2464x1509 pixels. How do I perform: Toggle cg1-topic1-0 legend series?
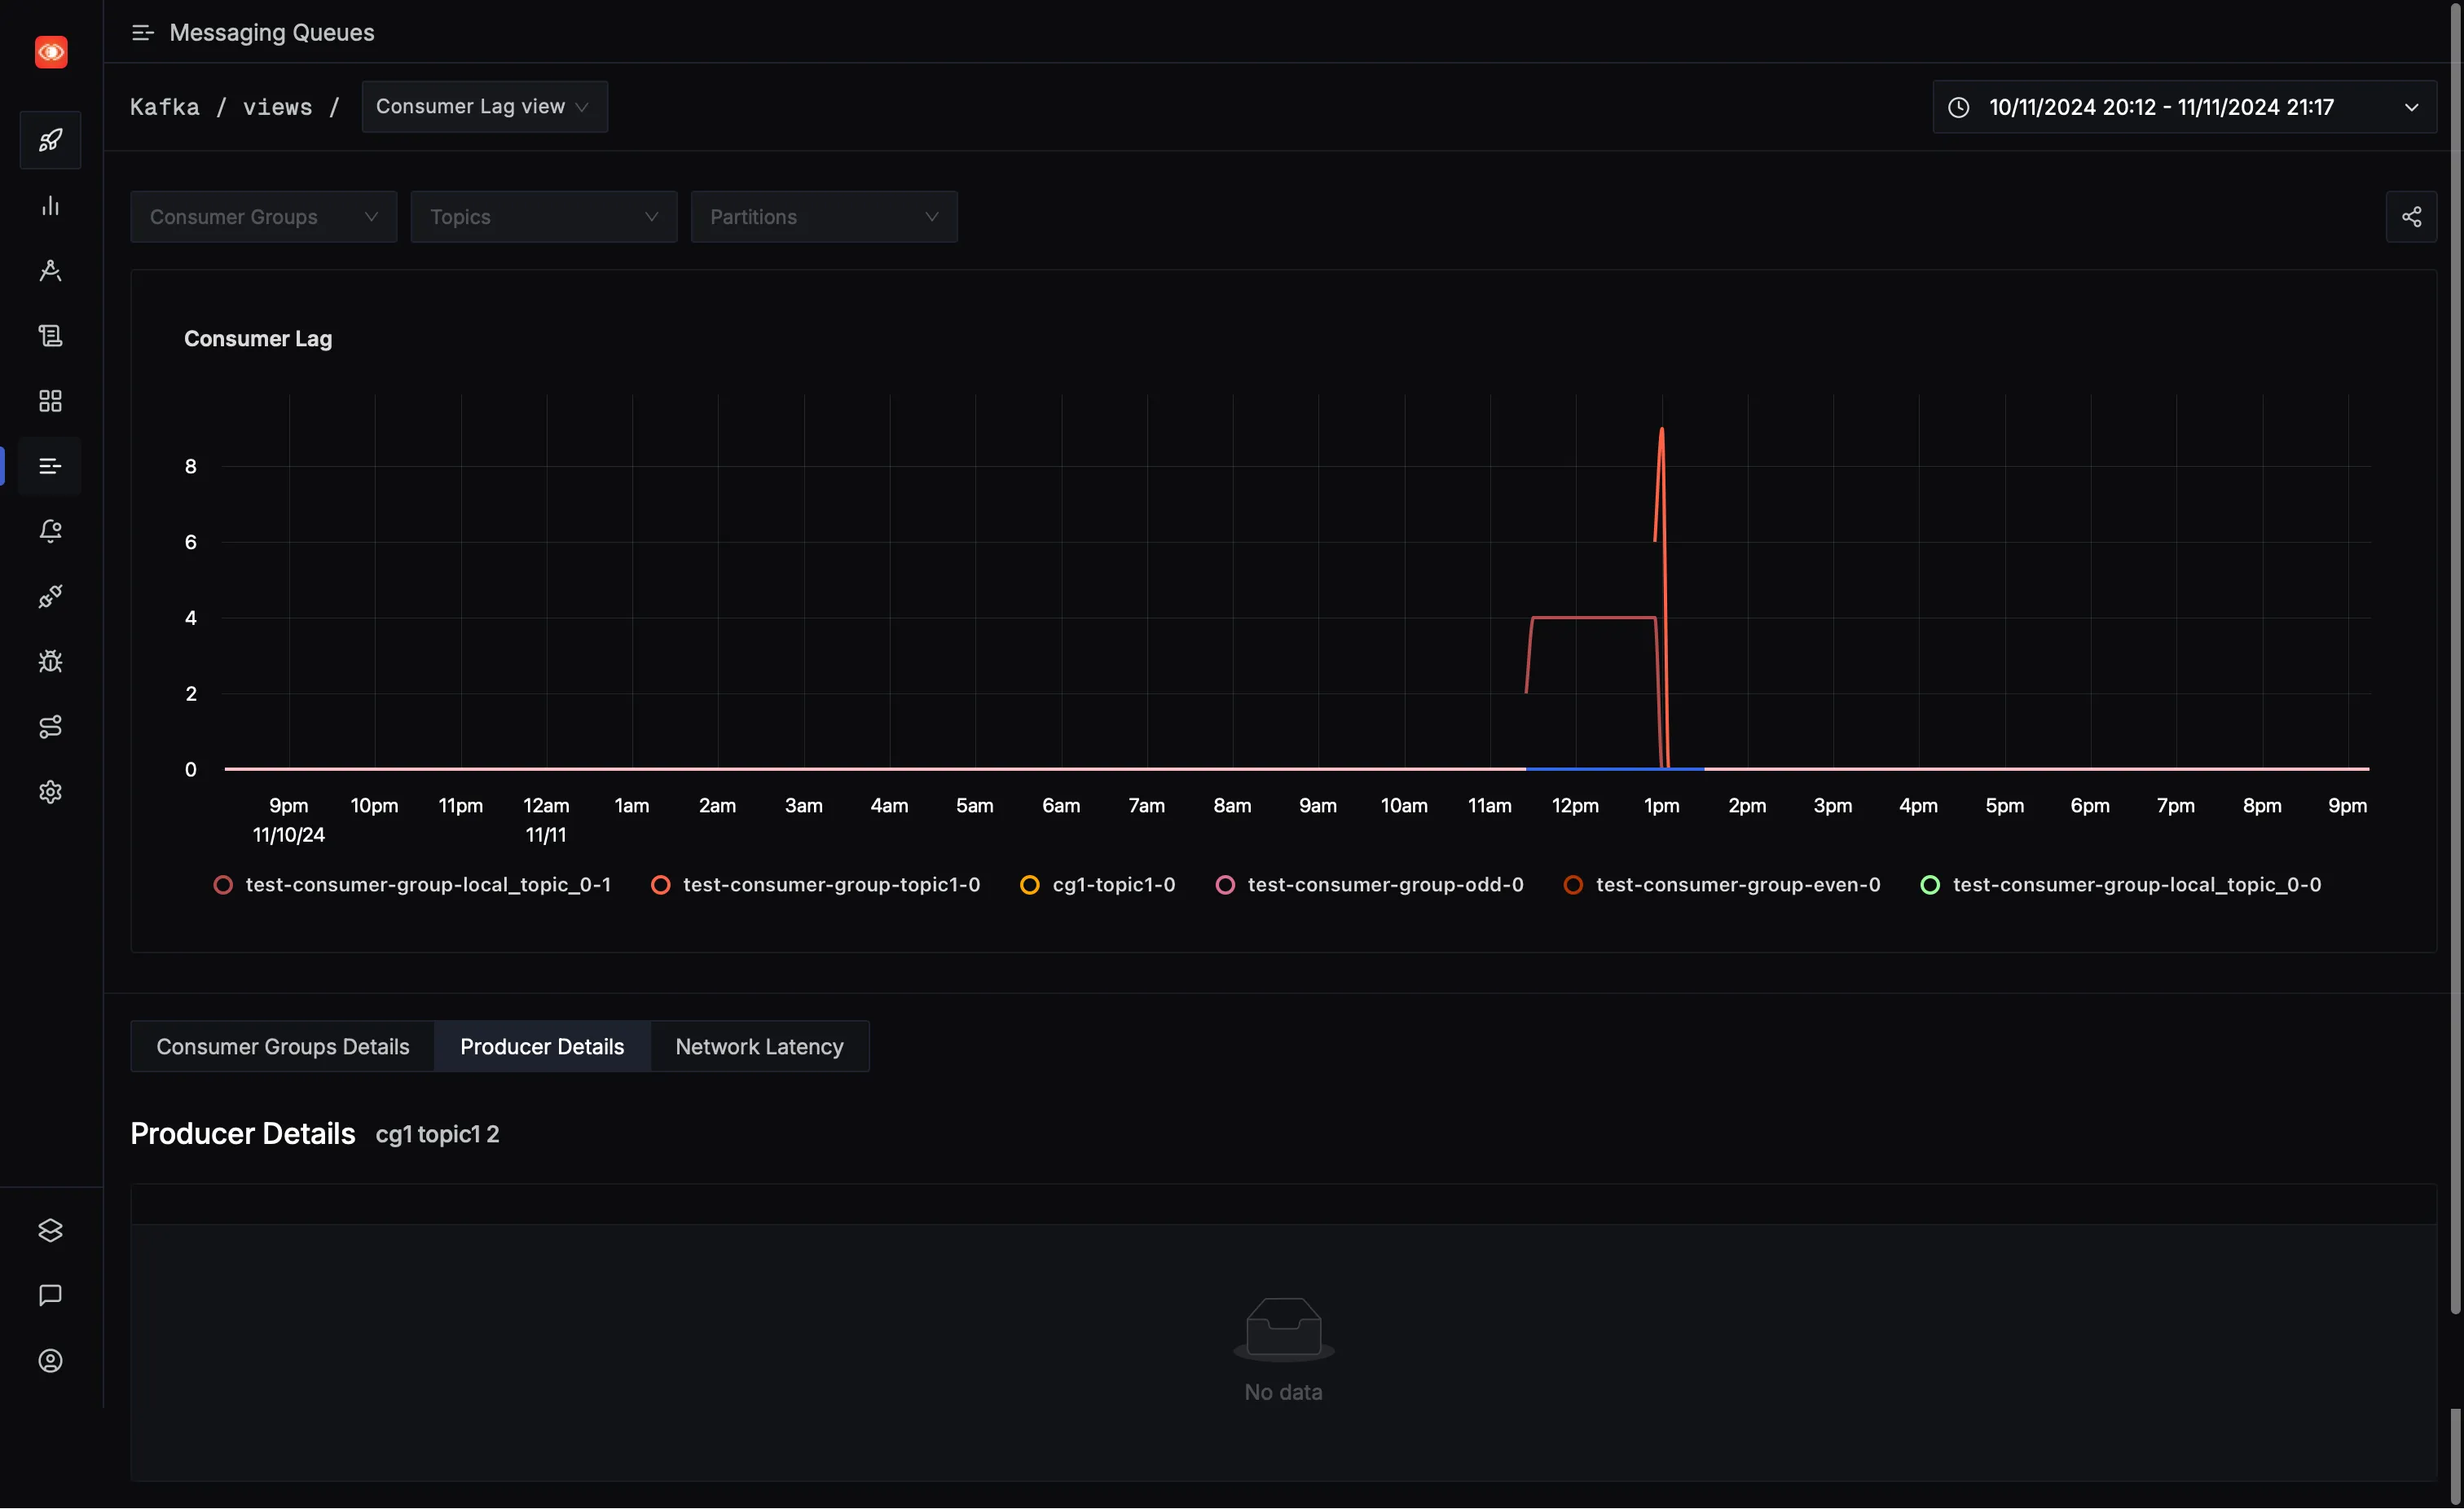point(1098,885)
